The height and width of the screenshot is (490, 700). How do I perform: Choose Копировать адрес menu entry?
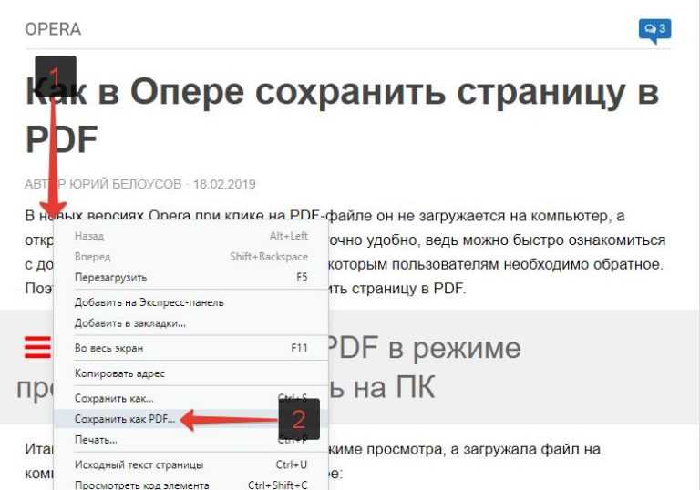pyautogui.click(x=191, y=373)
